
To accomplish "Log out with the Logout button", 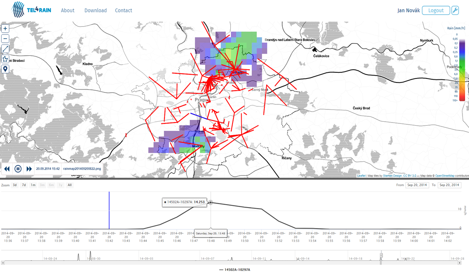I will 436,10.
